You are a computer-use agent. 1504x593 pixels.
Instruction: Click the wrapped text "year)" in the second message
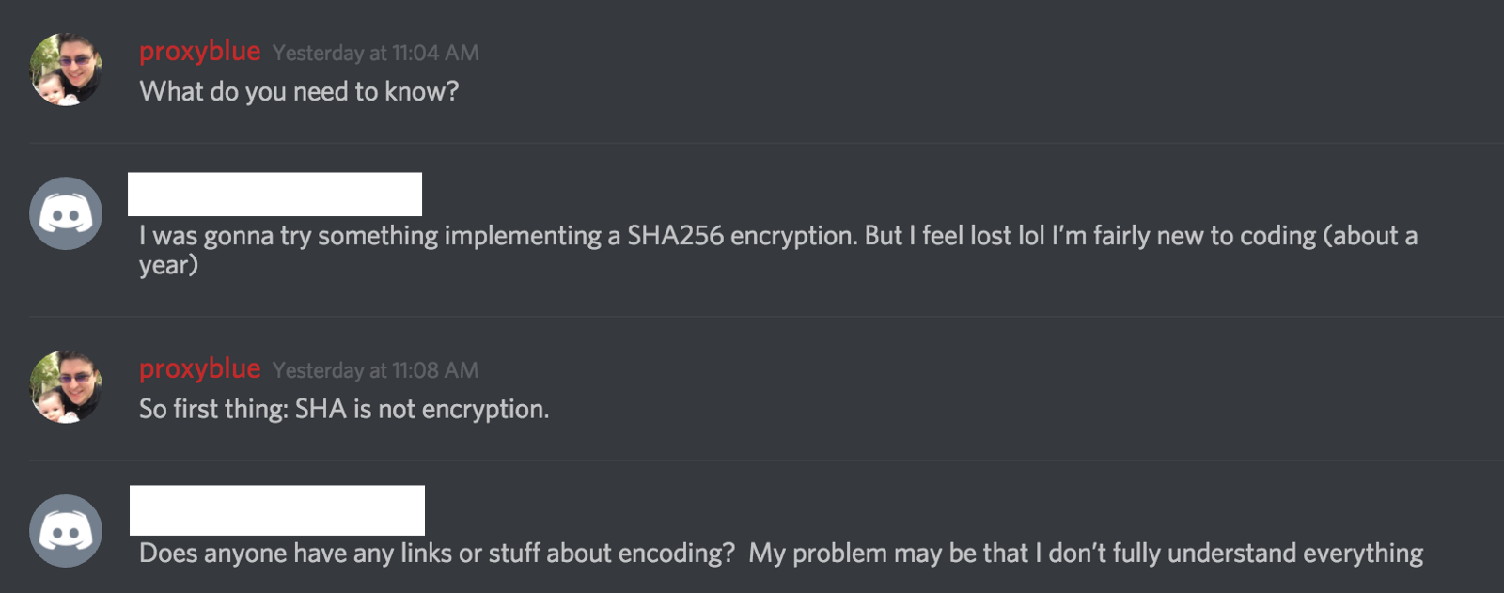point(169,265)
